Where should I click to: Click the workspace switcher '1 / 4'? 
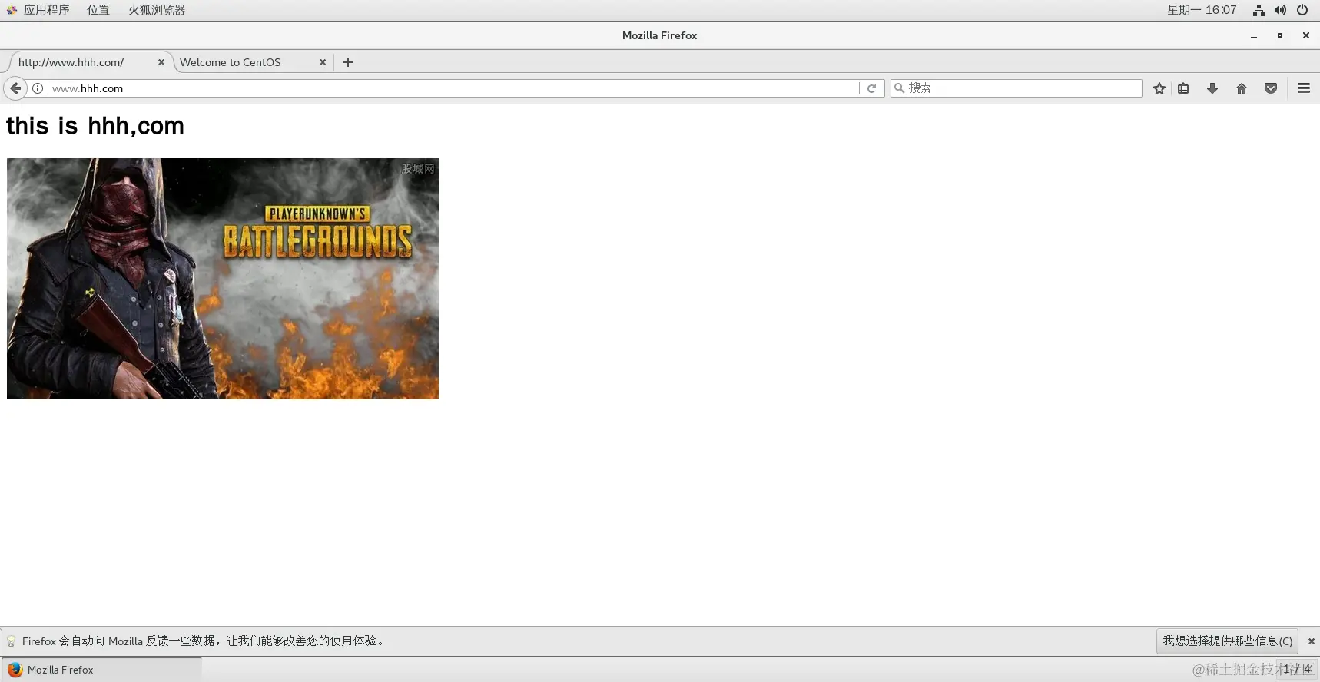click(1297, 670)
